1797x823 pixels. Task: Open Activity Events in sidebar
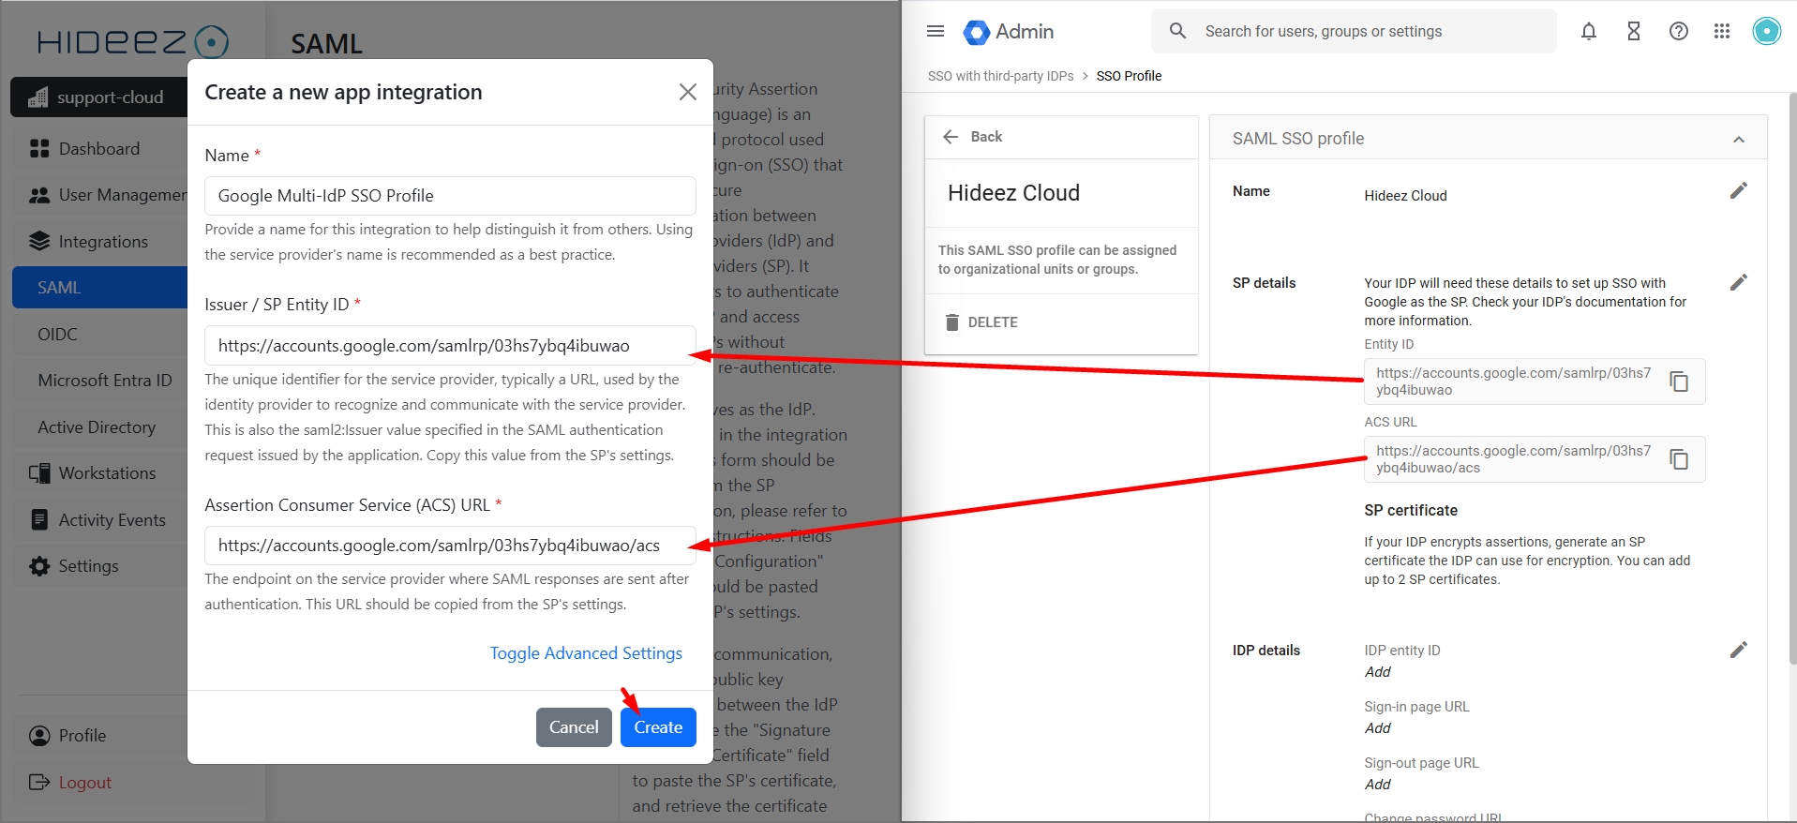(99, 520)
